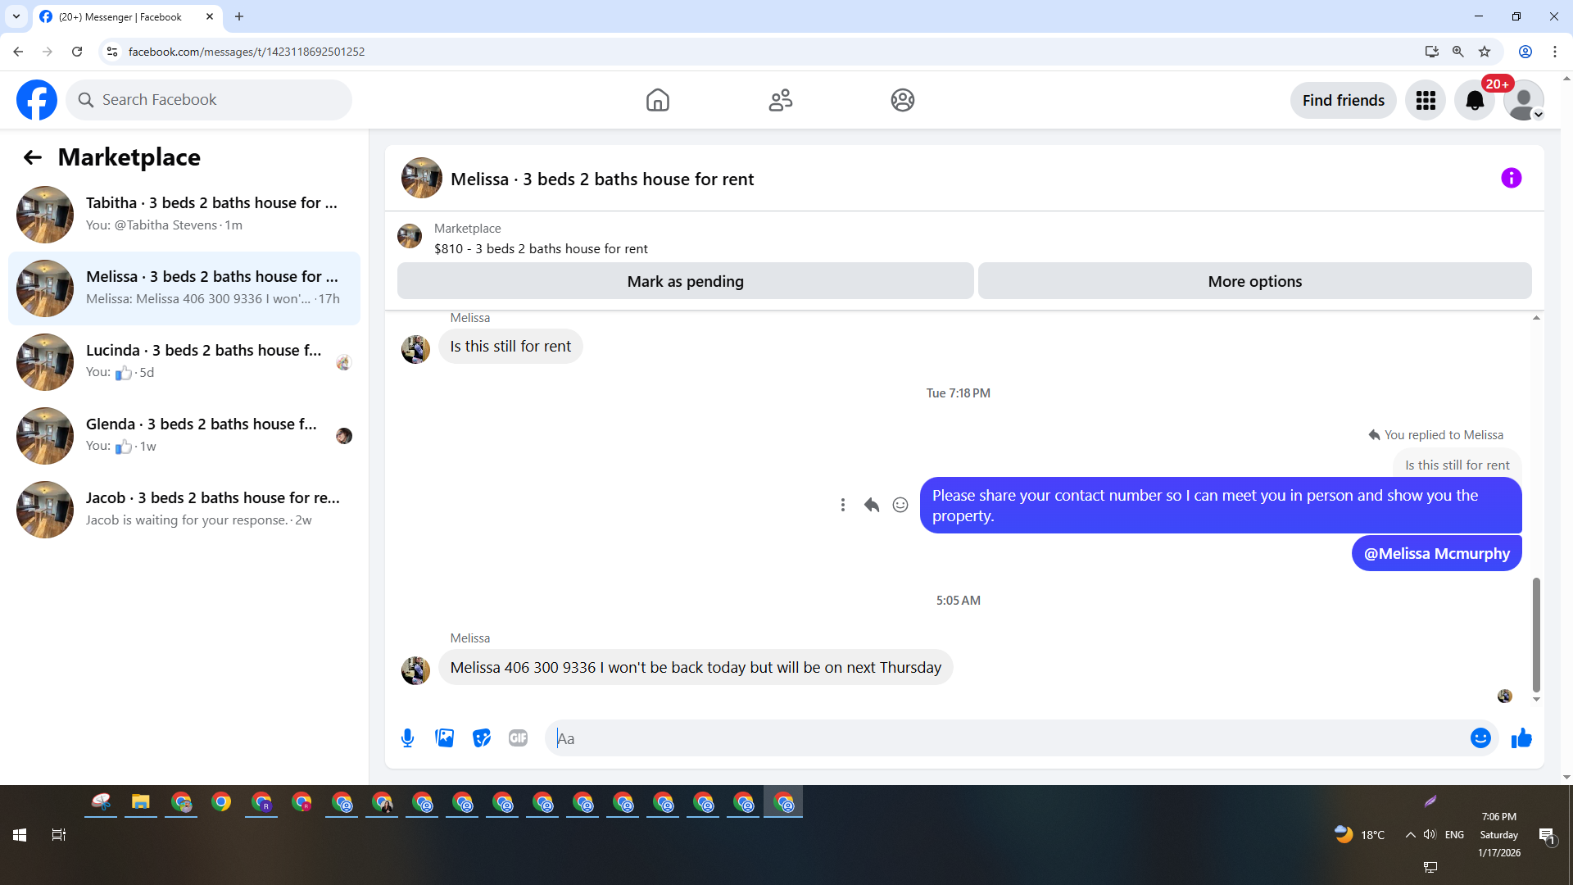Open more options for the sent message
The width and height of the screenshot is (1573, 885).
[x=842, y=505]
